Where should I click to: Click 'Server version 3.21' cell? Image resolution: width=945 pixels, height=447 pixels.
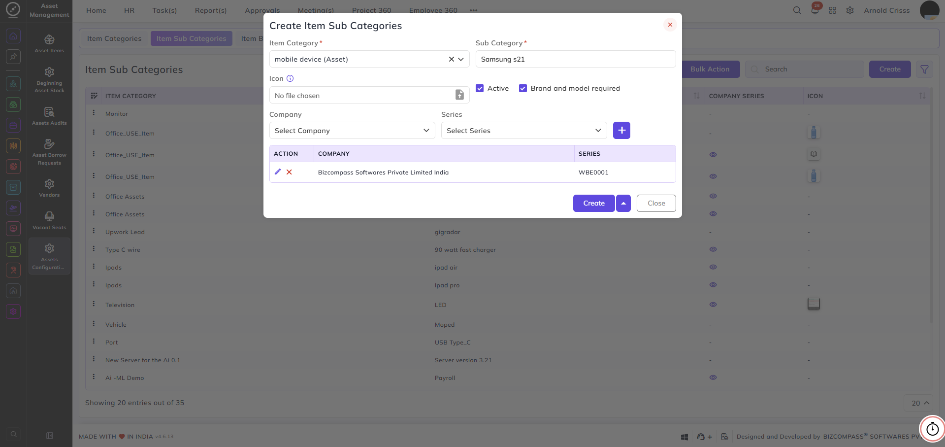point(463,360)
